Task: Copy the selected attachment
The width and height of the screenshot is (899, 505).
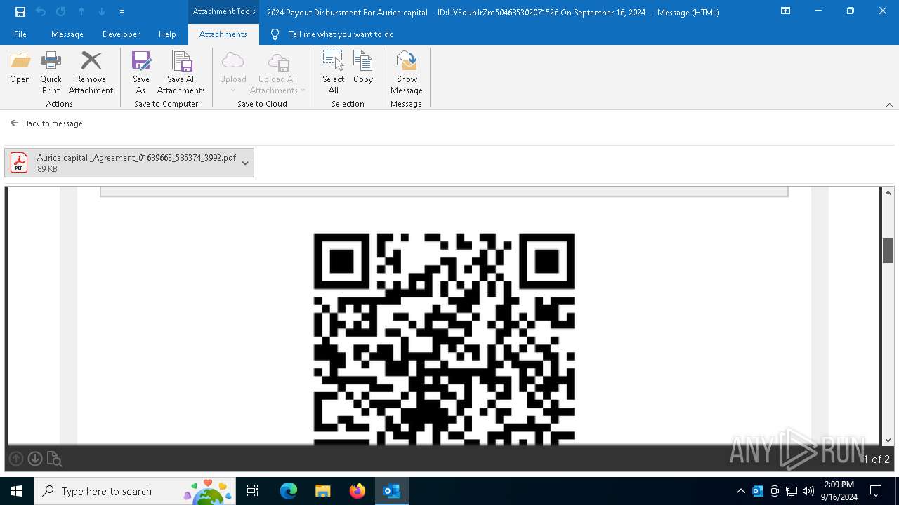Action: click(363, 68)
